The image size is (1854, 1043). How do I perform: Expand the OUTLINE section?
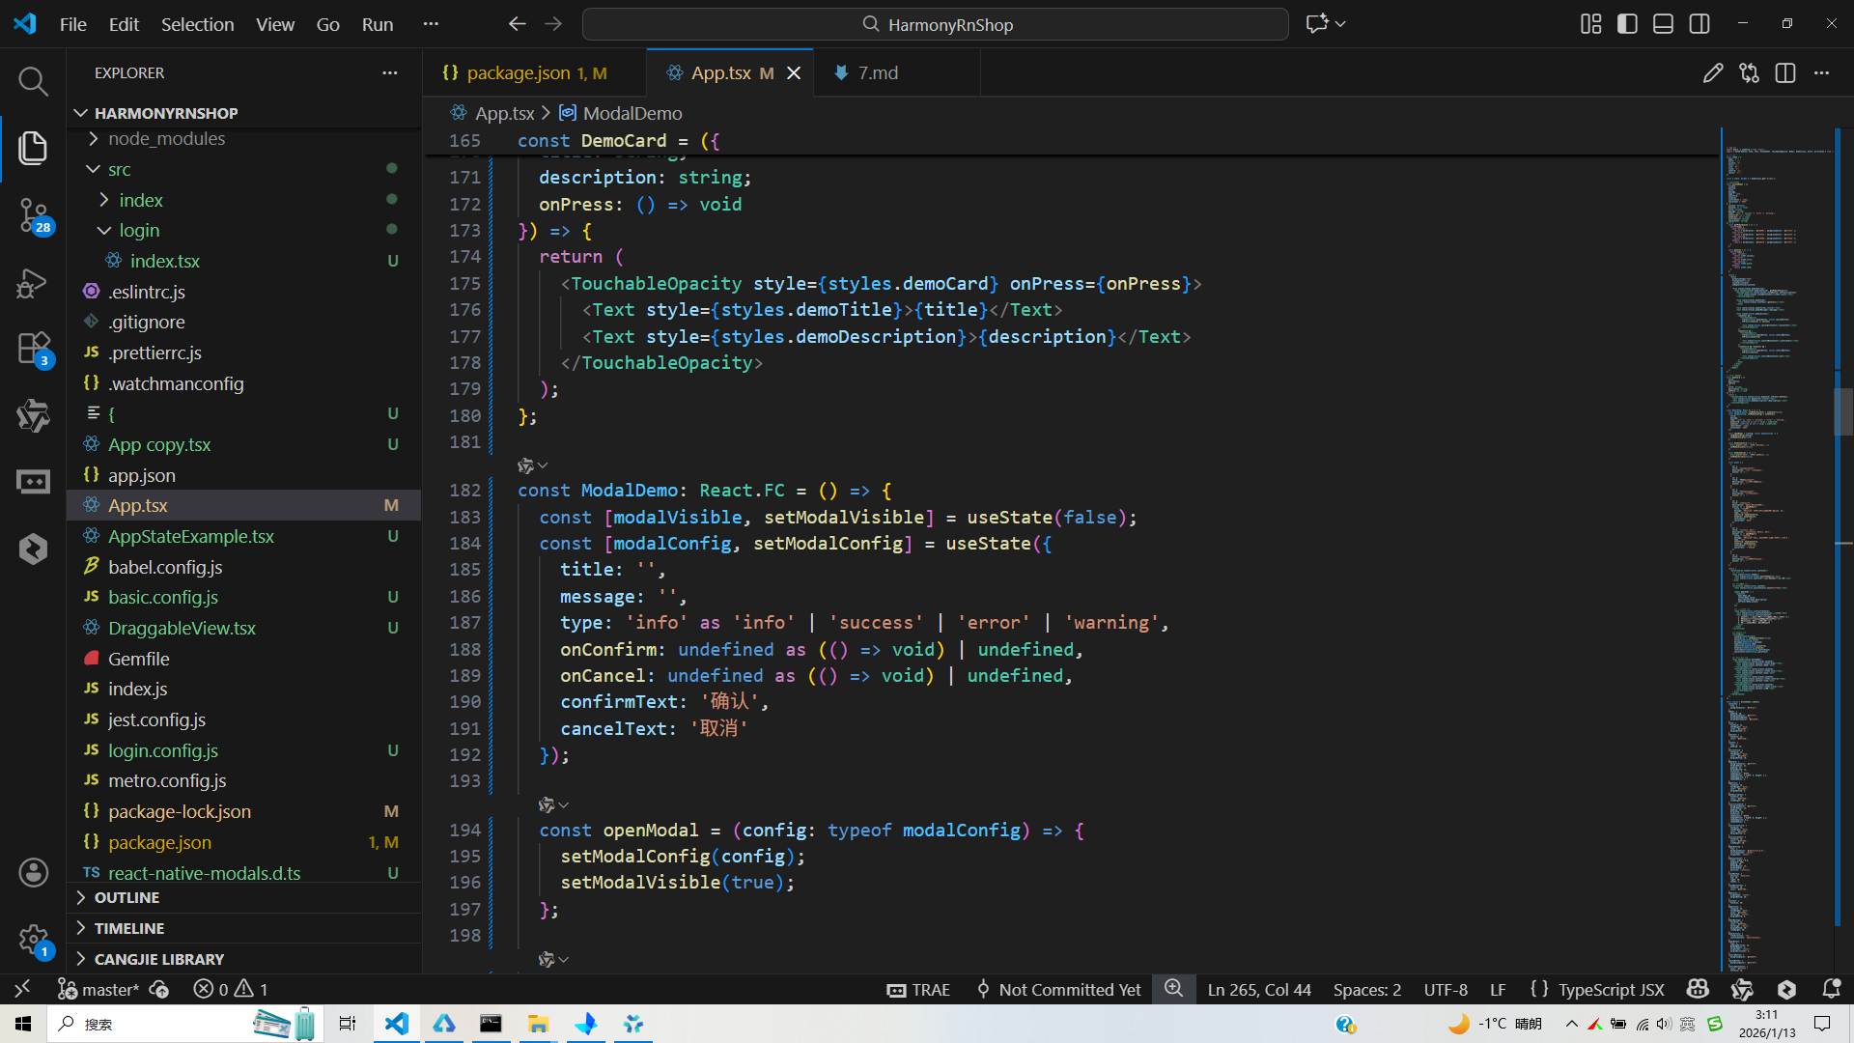click(x=126, y=897)
